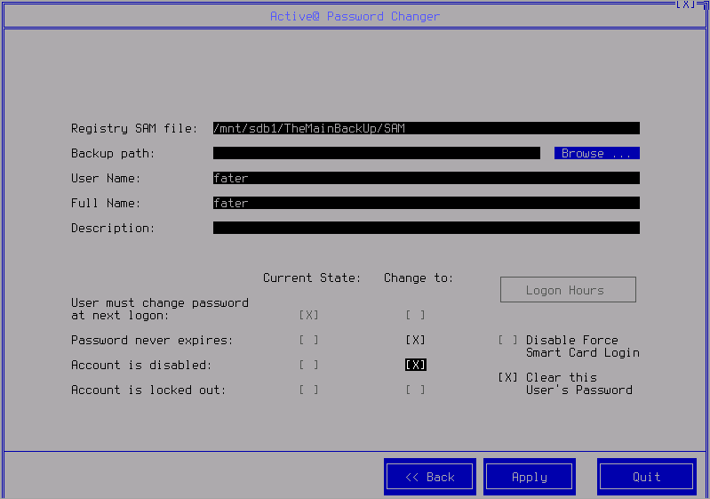Check 'Account is locked out' Change to checkbox
The height and width of the screenshot is (499, 710).
tap(415, 390)
